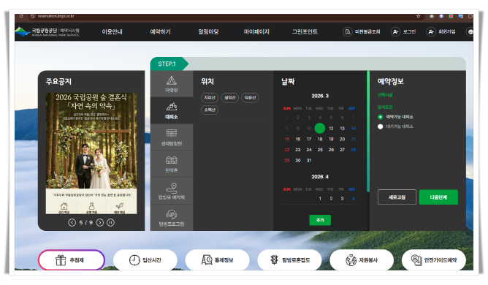Screen dimensions: 488x285
Task: Open the 마이페이지 menu
Action: 256,31
